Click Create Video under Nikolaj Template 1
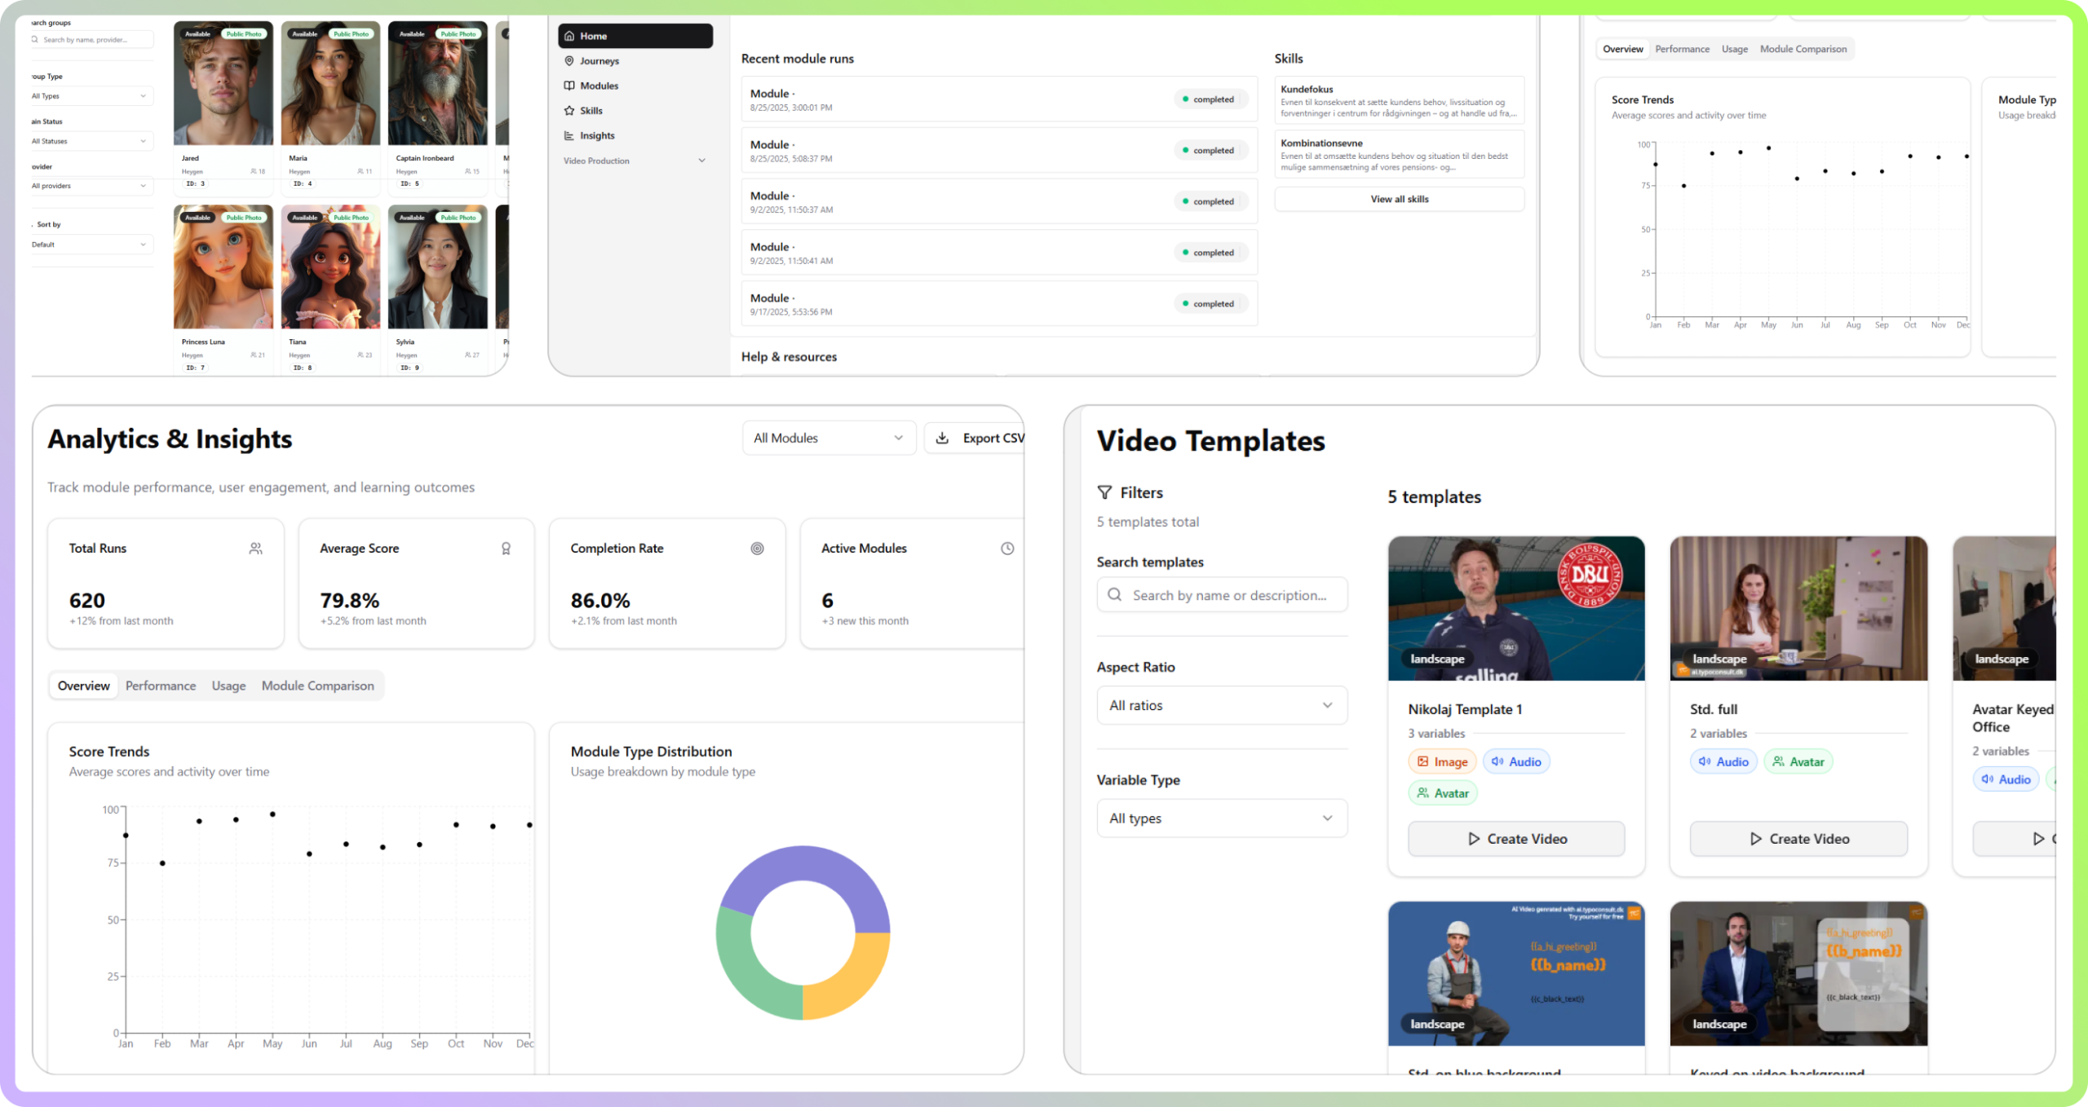Screen dimensions: 2088x1107 pos(1515,839)
